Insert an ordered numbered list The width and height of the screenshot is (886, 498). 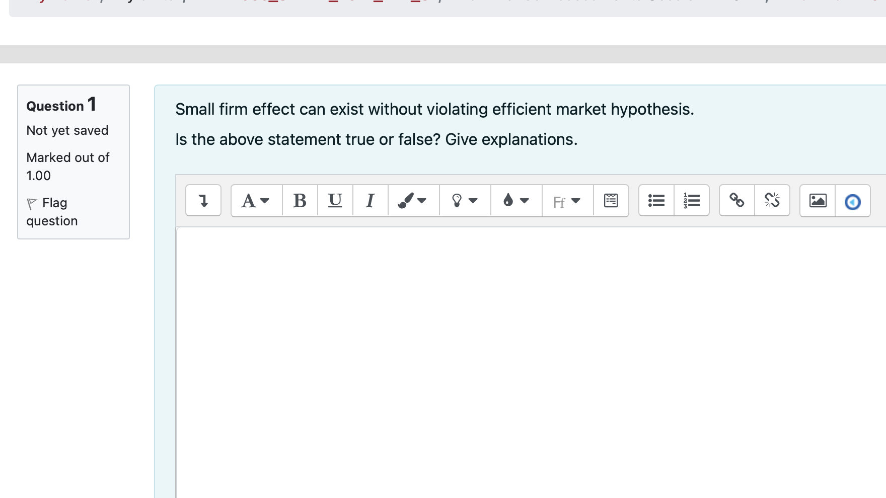(x=691, y=200)
